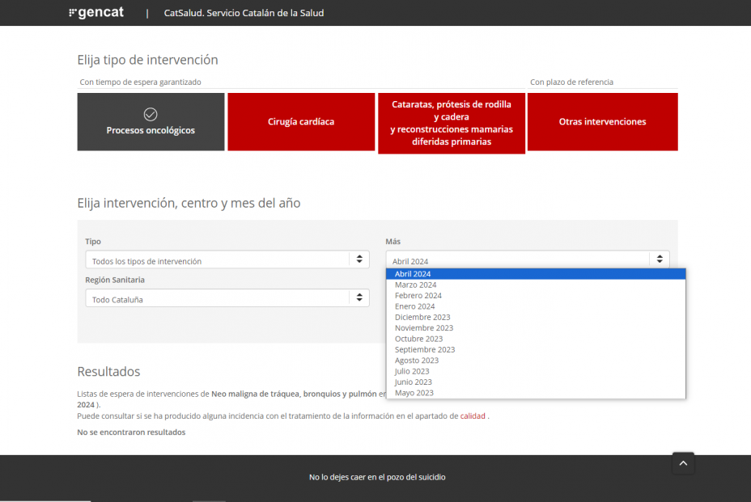
Task: Click the CatSalud. Servicio Catalán de la Salud title
Action: click(x=244, y=13)
